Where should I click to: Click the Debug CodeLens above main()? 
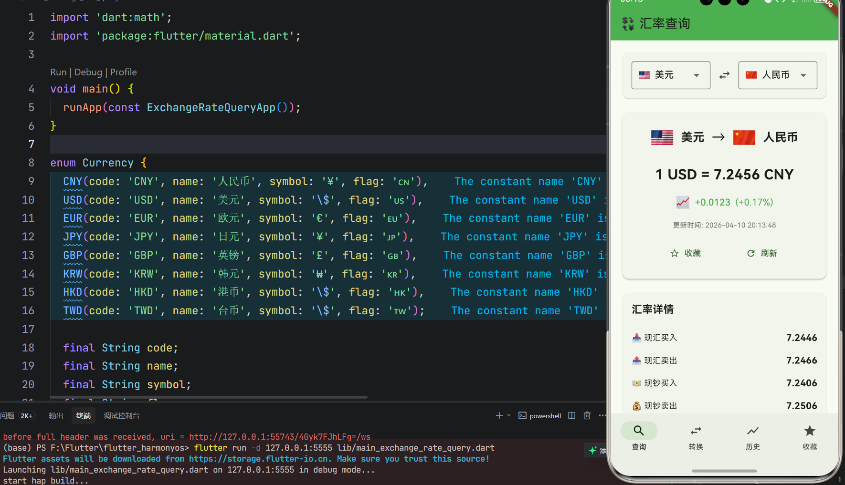tap(88, 72)
